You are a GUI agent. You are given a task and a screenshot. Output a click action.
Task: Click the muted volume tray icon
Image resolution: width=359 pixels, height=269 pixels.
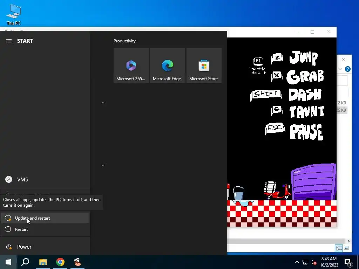tap(313, 262)
